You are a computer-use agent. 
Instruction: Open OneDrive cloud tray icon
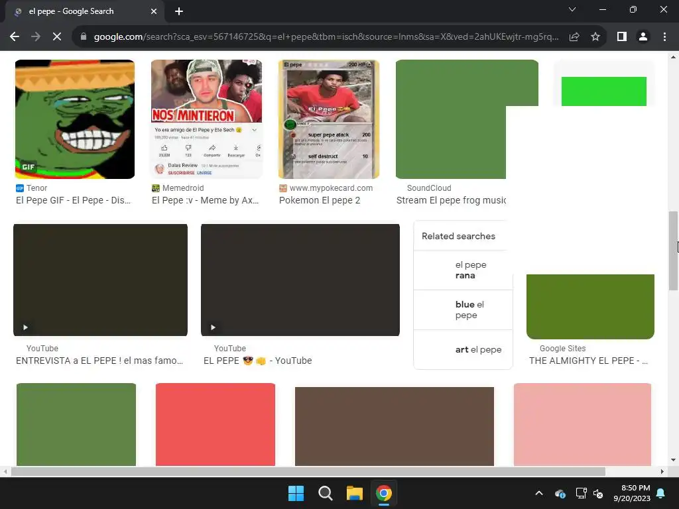coord(560,493)
